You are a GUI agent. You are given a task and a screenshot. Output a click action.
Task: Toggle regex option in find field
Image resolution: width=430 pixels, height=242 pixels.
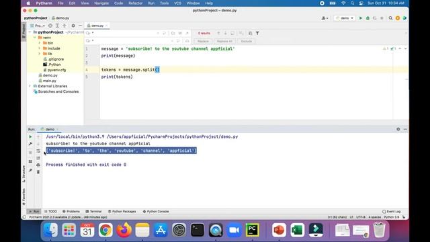[x=187, y=33]
